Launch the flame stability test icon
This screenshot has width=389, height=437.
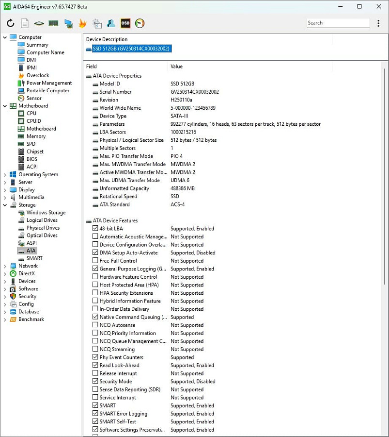(x=82, y=23)
